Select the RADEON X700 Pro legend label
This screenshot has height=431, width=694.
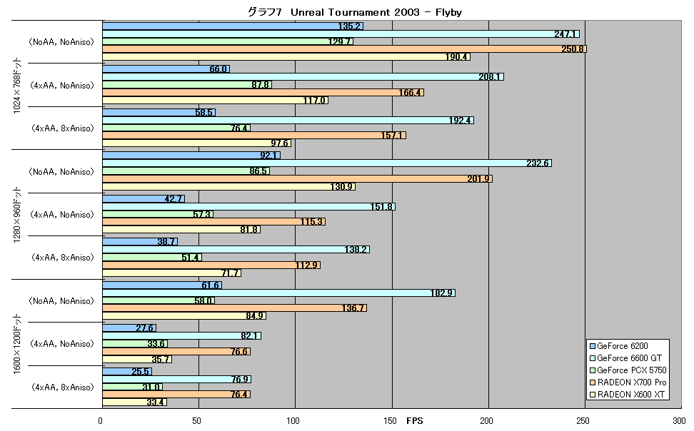(632, 382)
